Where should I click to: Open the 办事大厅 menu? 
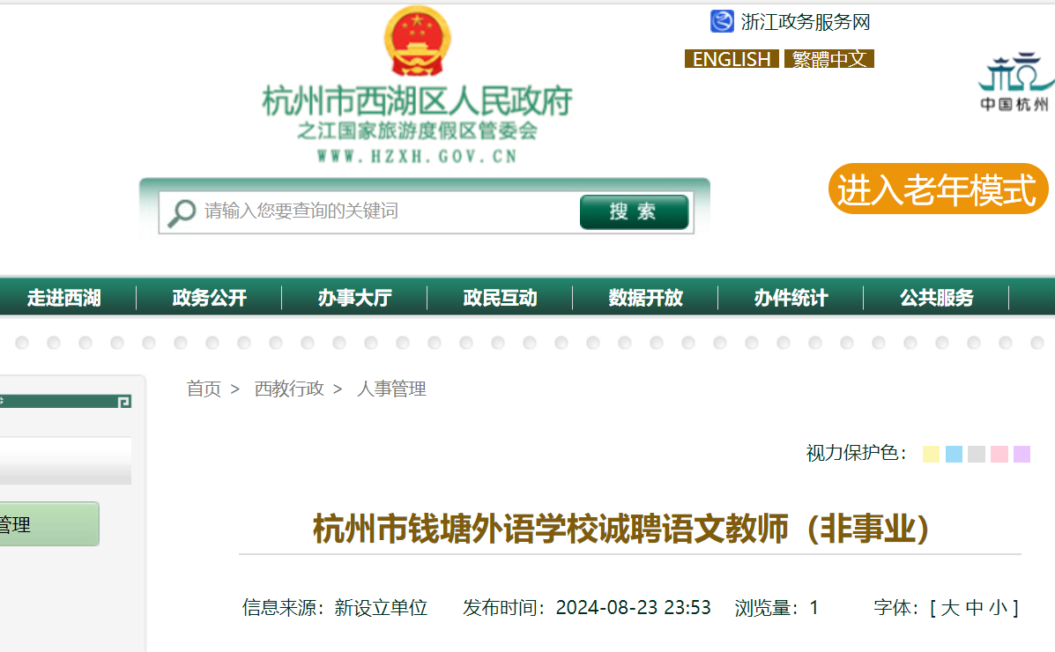pos(354,299)
